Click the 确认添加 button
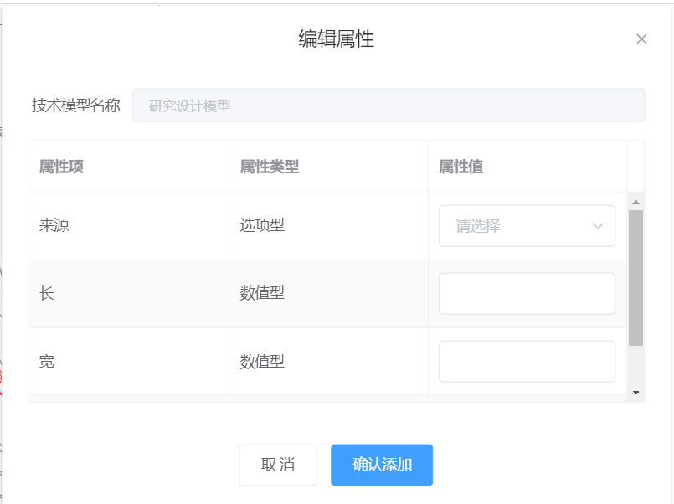Image resolution: width=674 pixels, height=504 pixels. tap(382, 465)
